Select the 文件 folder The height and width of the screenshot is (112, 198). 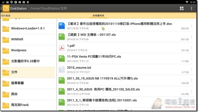click(x=28, y=72)
